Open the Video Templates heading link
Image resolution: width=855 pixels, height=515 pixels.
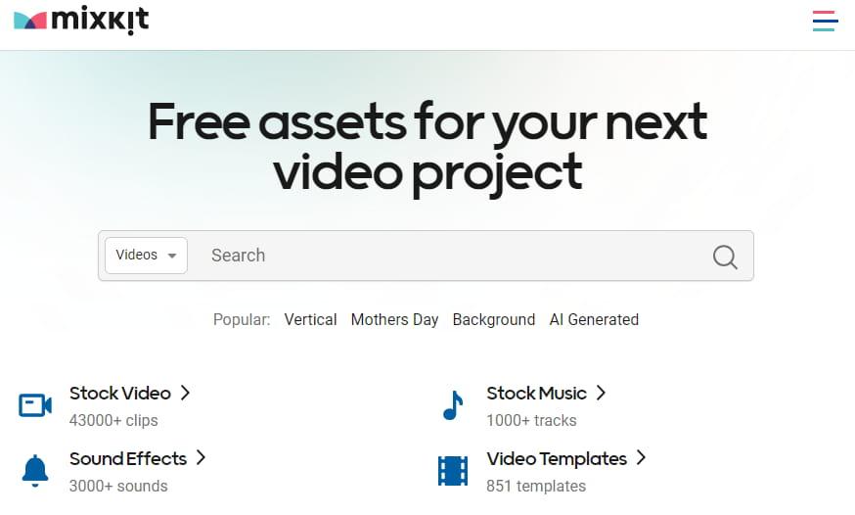click(x=556, y=458)
